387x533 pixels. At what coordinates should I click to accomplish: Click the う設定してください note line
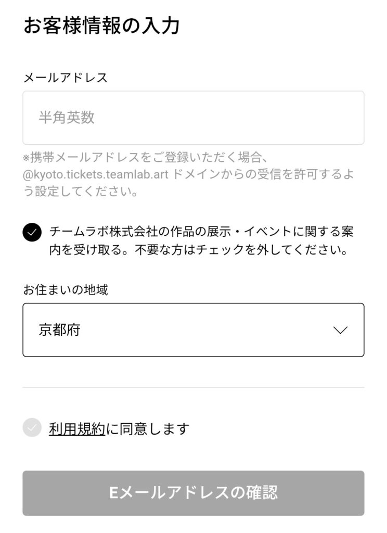pos(81,192)
